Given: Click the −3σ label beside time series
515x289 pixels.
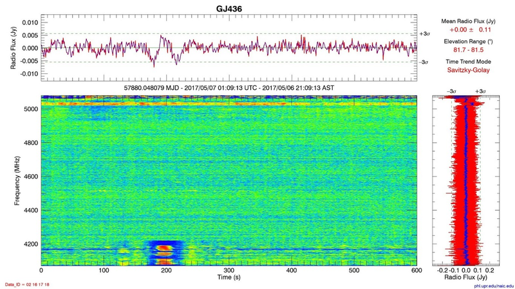Looking at the screenshot, I should click(424, 62).
